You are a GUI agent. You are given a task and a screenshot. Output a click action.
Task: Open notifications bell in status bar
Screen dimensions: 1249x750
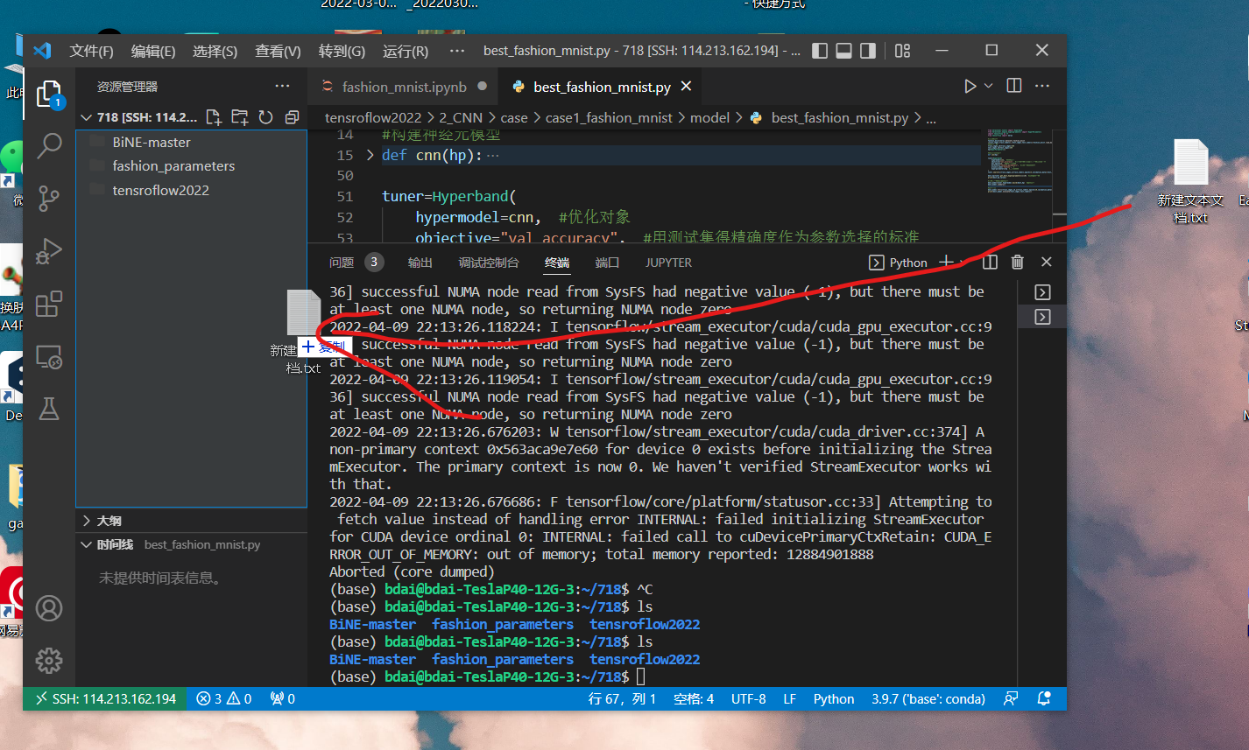(x=1044, y=698)
